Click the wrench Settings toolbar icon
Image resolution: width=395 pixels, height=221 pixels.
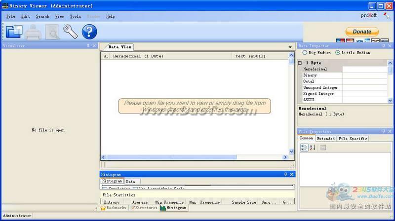point(71,32)
